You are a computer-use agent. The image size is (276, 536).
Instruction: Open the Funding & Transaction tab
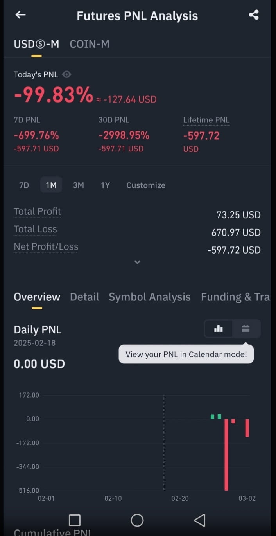point(235,297)
